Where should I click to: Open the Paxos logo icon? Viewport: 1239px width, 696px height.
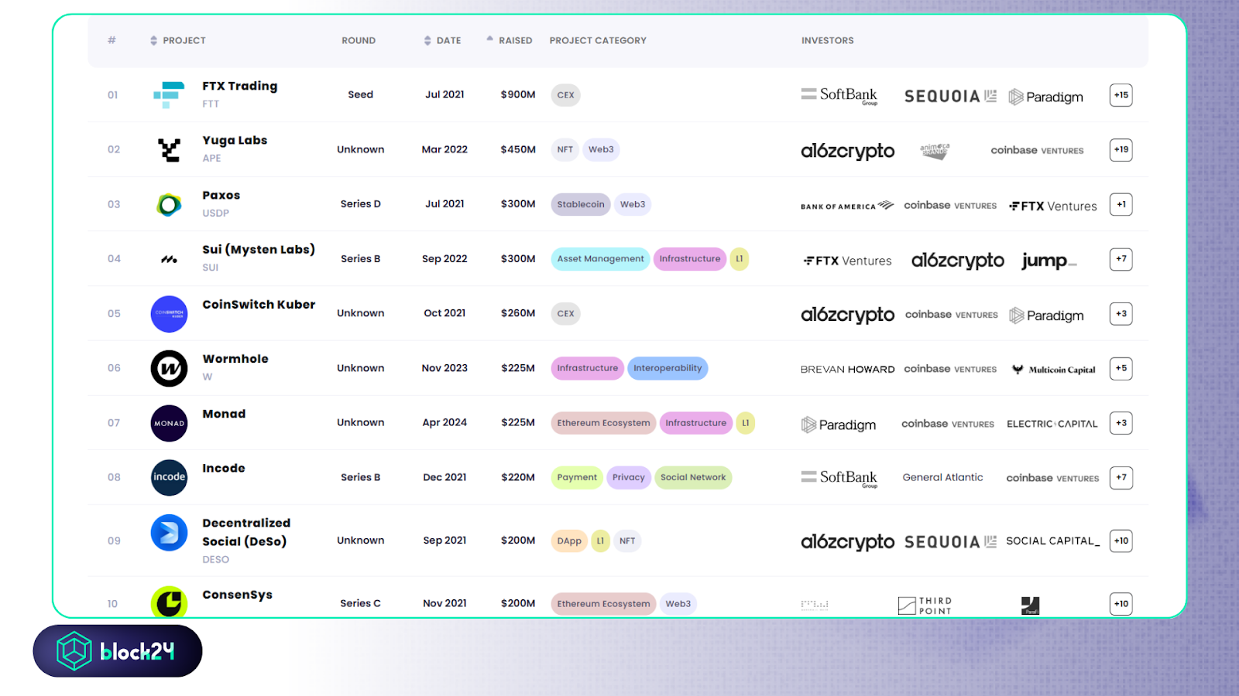pos(169,205)
